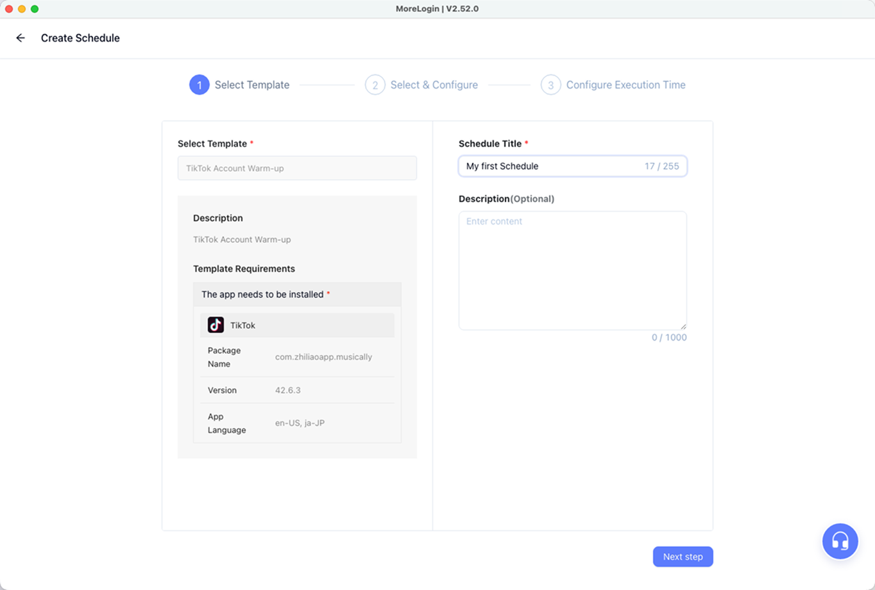Click the Select Template field label
The height and width of the screenshot is (590, 875).
(x=212, y=144)
